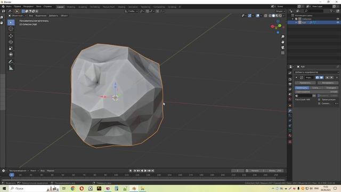Click the Windows Start button
The height and width of the screenshot is (192, 341).
coord(4,188)
